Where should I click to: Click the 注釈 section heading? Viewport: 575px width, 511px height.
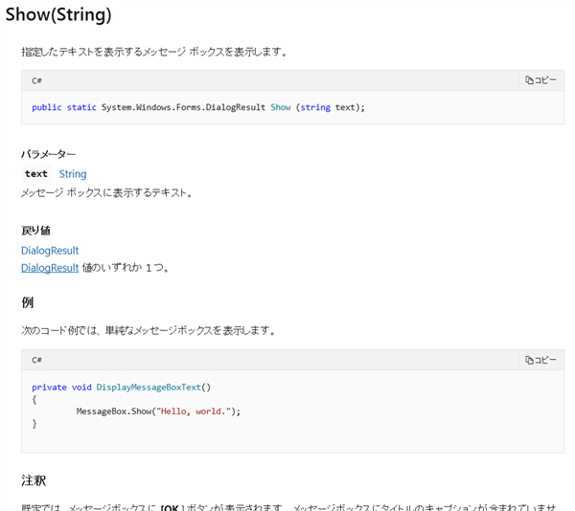pos(34,480)
